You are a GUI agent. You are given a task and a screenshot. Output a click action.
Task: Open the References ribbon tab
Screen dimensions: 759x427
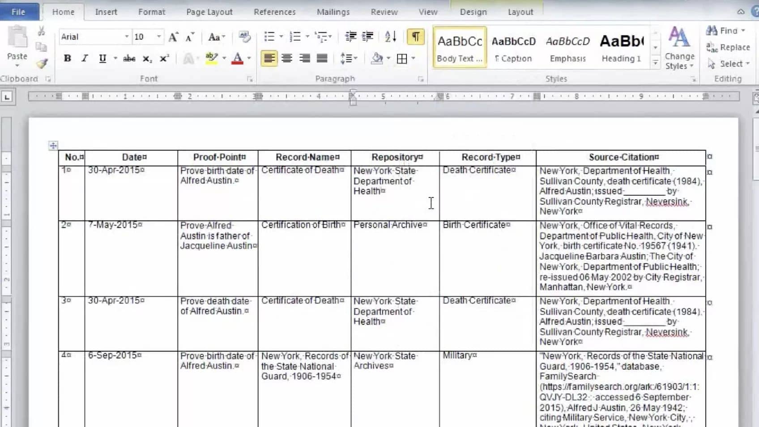coord(274,12)
